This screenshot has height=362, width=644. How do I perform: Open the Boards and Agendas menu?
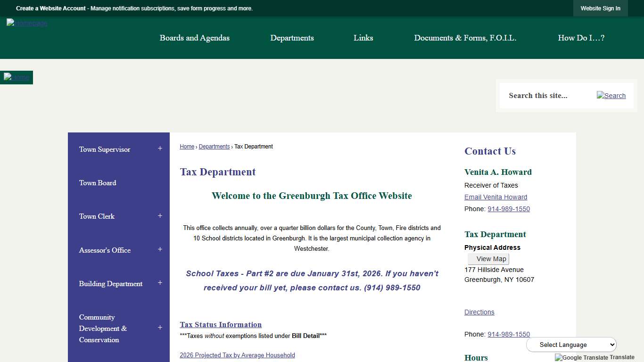click(x=194, y=38)
